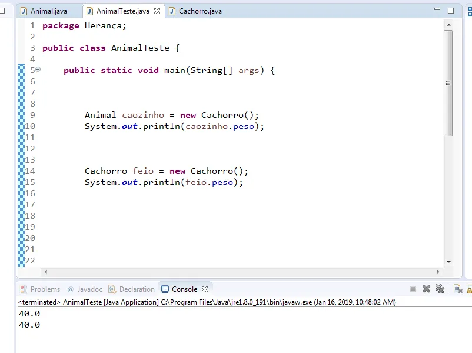Click the Java file icon on Cachorro.java tab
This screenshot has height=353, width=472.
(172, 11)
